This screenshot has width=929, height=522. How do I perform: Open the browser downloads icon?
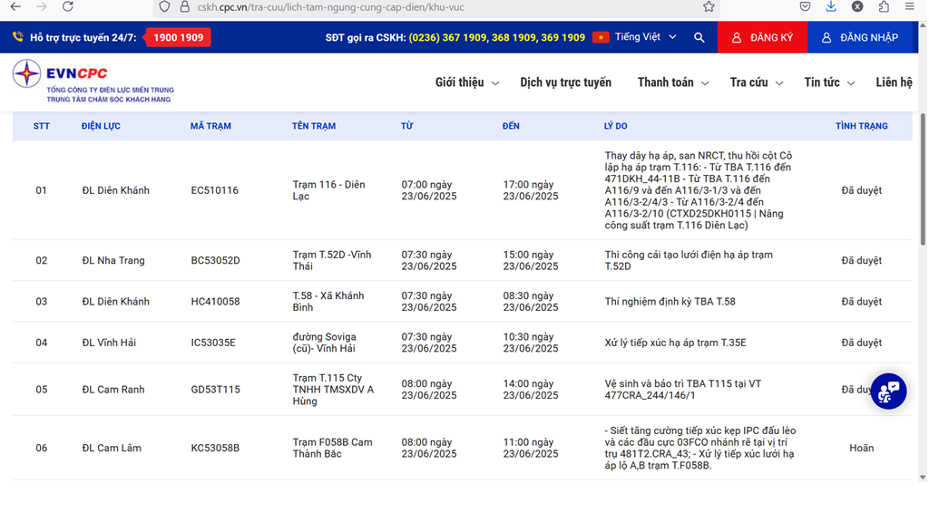(x=831, y=7)
